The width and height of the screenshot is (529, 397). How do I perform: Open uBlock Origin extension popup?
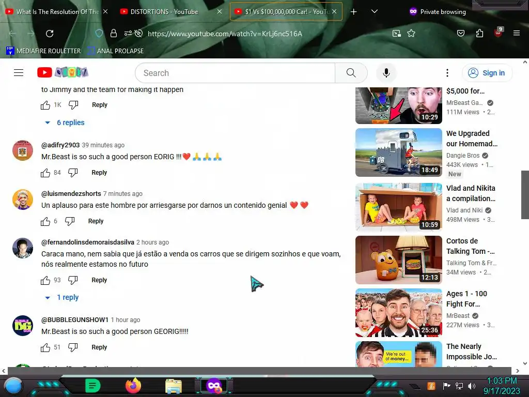tap(499, 33)
